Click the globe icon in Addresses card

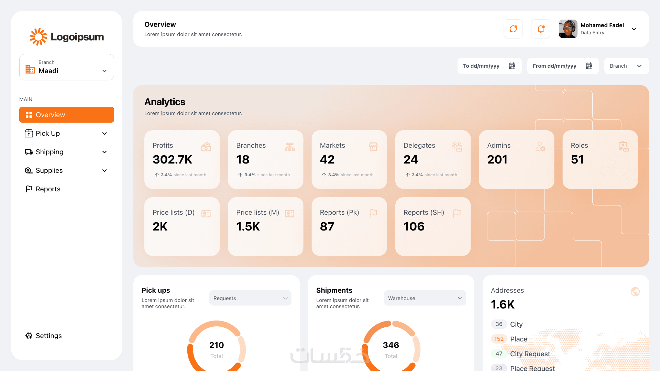coord(635,292)
